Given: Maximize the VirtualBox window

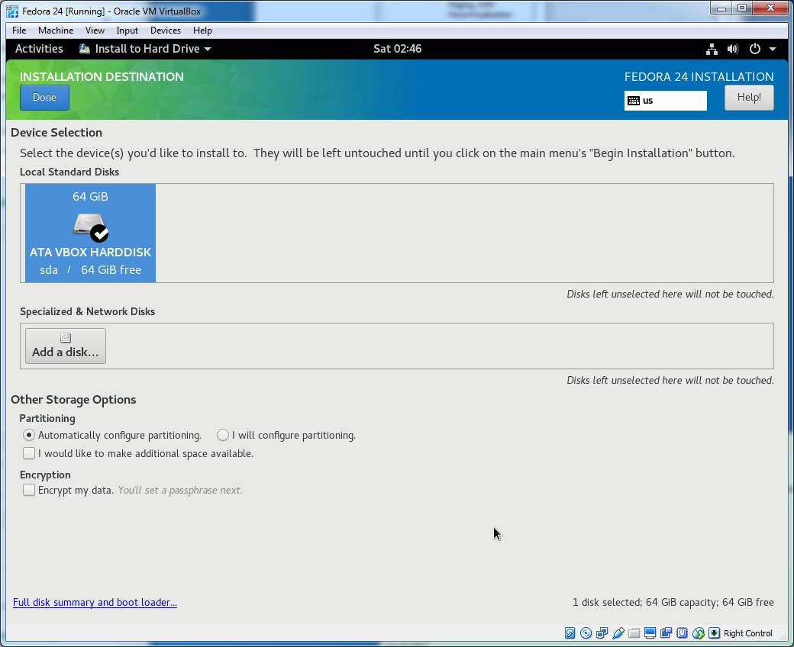Looking at the screenshot, I should 742,8.
